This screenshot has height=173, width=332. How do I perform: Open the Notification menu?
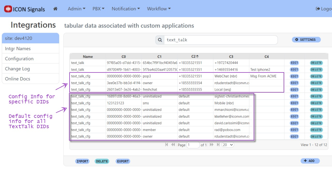(x=126, y=9)
